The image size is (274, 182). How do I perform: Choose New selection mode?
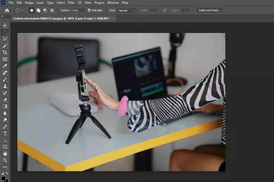tap(32, 11)
